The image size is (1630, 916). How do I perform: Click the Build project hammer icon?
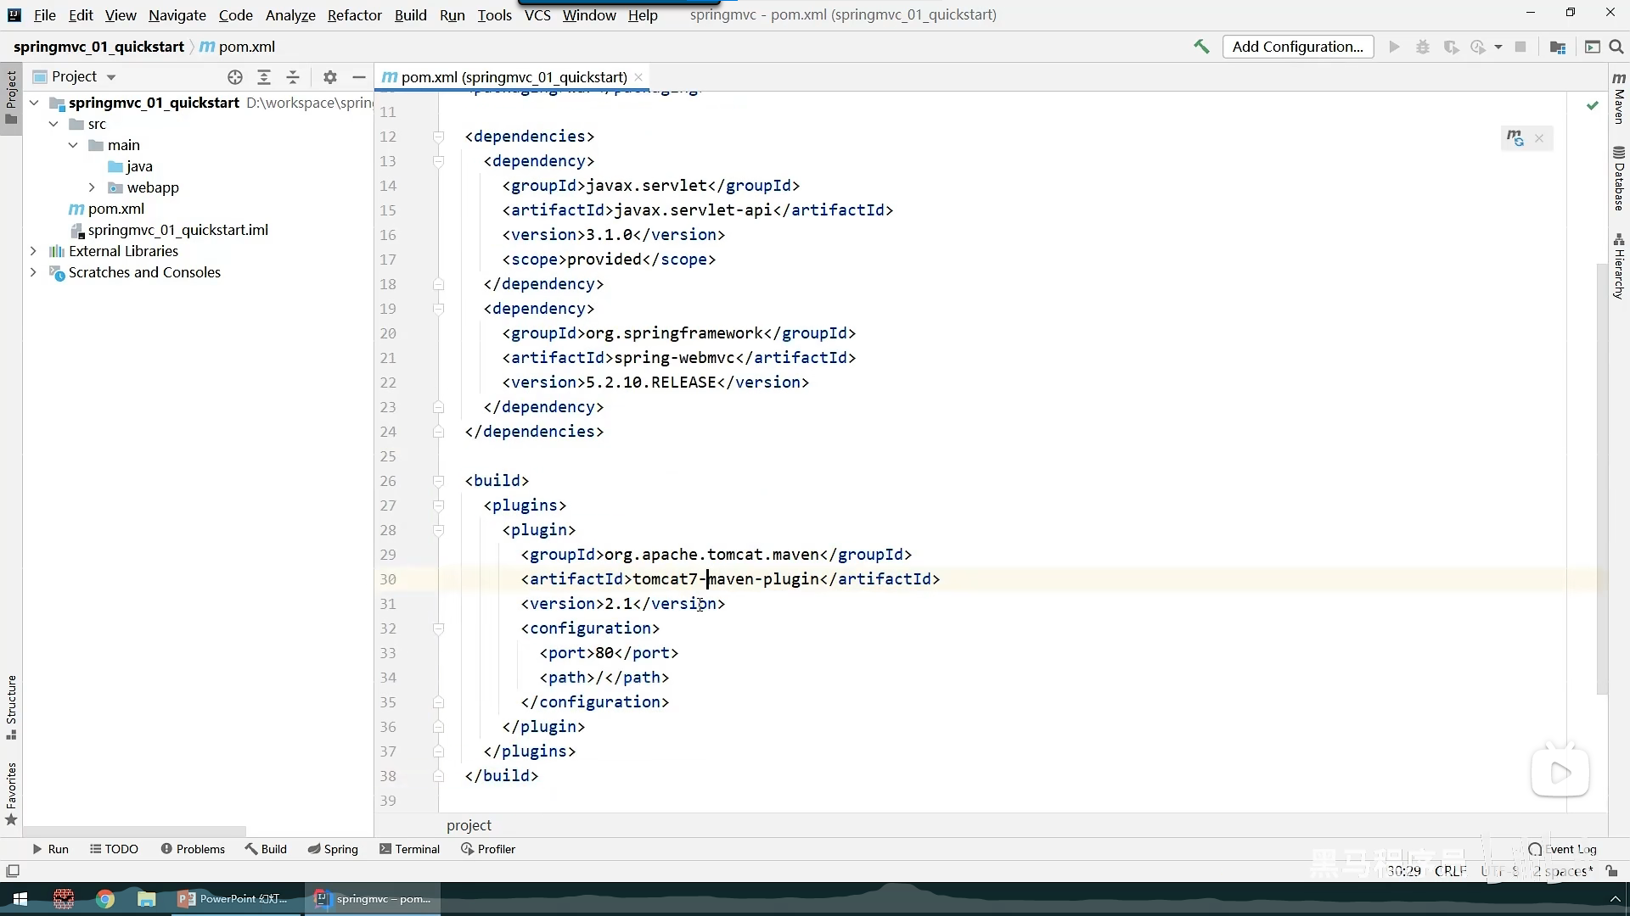pos(1201,47)
